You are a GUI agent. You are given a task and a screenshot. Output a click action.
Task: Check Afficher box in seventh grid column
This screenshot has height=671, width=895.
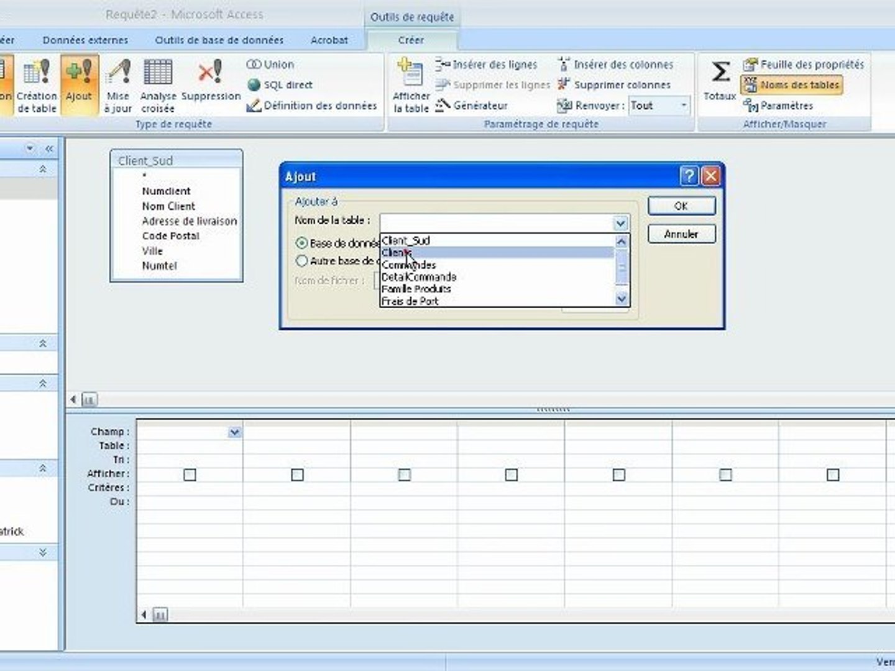click(833, 475)
